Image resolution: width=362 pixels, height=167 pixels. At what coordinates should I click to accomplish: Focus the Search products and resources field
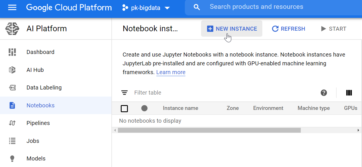coord(273,7)
